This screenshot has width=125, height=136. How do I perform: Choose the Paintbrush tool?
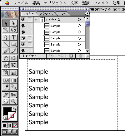pos(6,51)
